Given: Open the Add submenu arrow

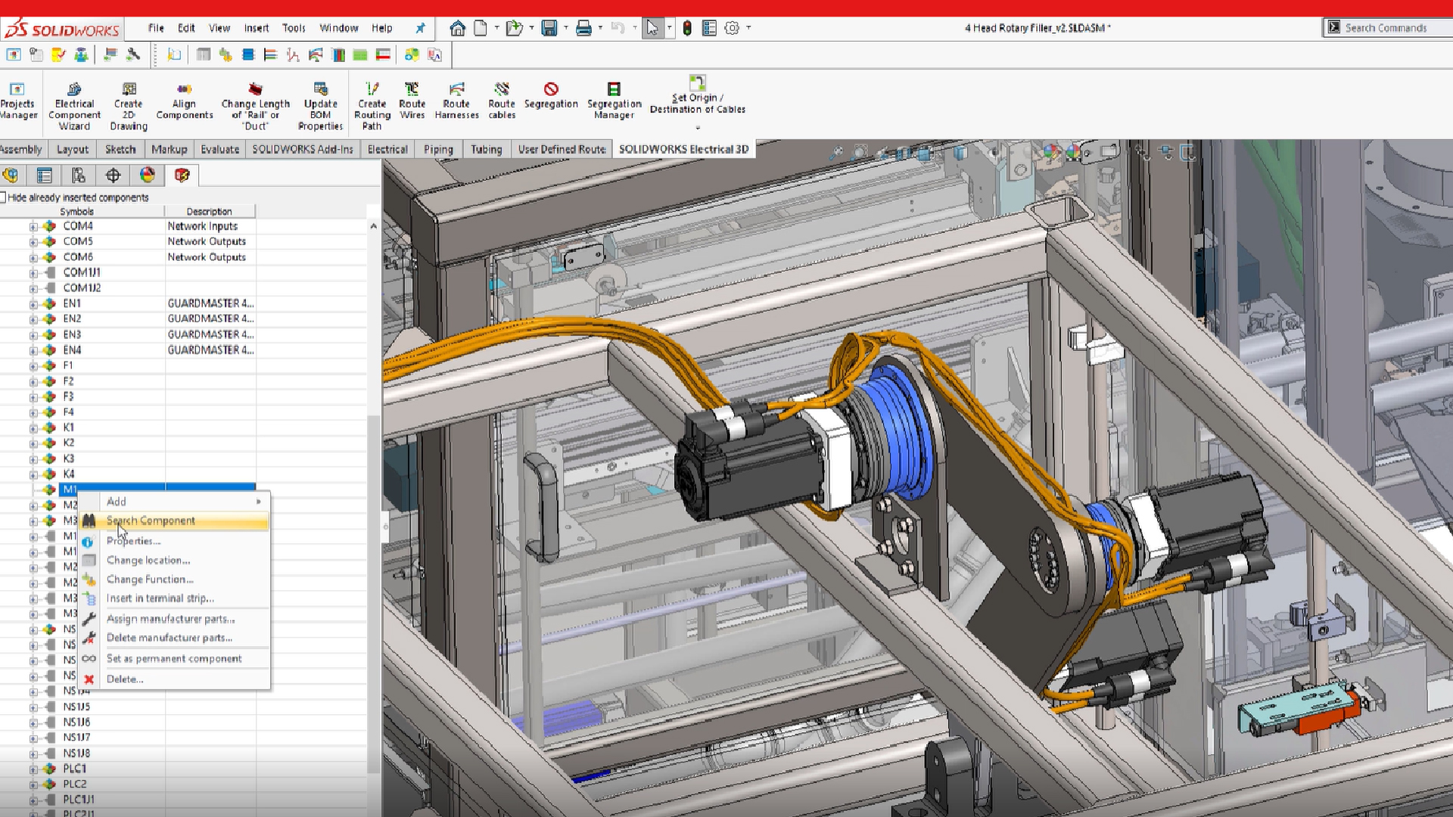Looking at the screenshot, I should point(258,502).
